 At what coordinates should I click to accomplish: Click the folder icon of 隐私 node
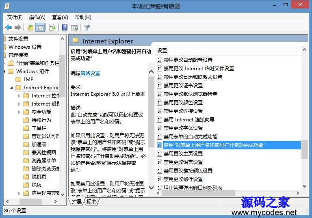pyautogui.click(x=26, y=185)
